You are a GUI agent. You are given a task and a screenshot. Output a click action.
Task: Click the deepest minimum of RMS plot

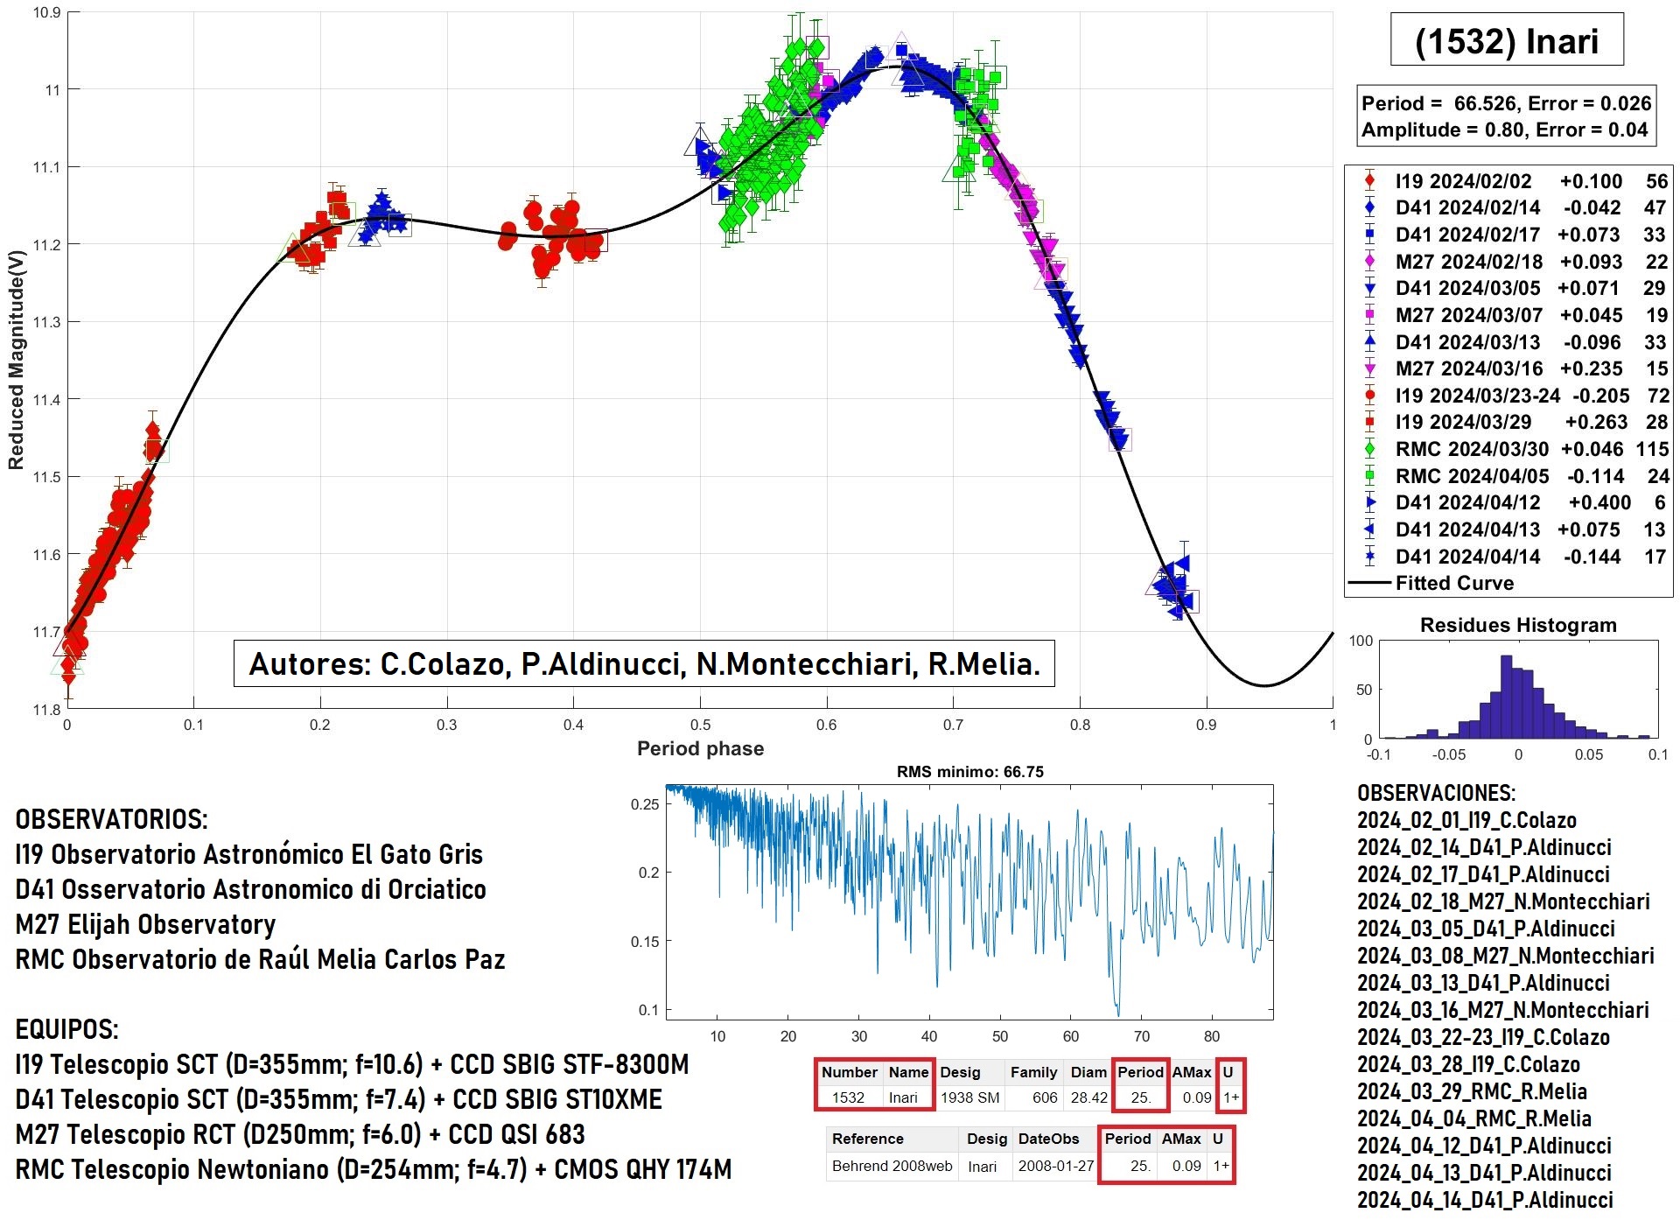pyautogui.click(x=1117, y=1013)
